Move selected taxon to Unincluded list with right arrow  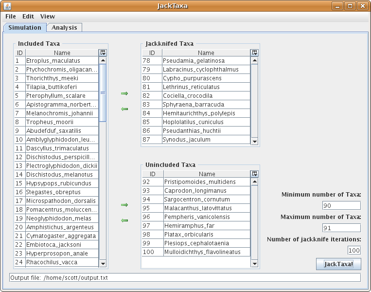click(x=124, y=205)
